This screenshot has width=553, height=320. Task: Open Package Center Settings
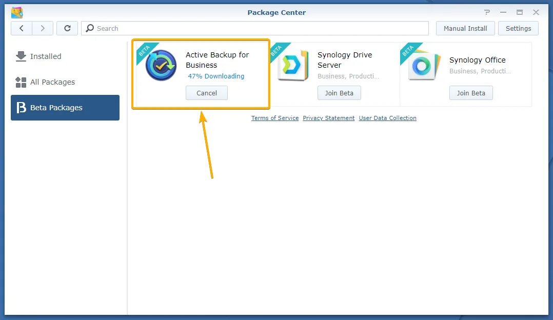click(518, 28)
